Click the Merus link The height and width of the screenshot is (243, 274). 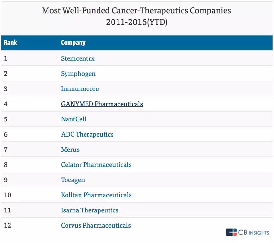click(x=70, y=149)
